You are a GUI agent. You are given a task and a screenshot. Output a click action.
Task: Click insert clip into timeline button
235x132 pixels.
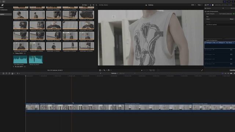click(7, 73)
